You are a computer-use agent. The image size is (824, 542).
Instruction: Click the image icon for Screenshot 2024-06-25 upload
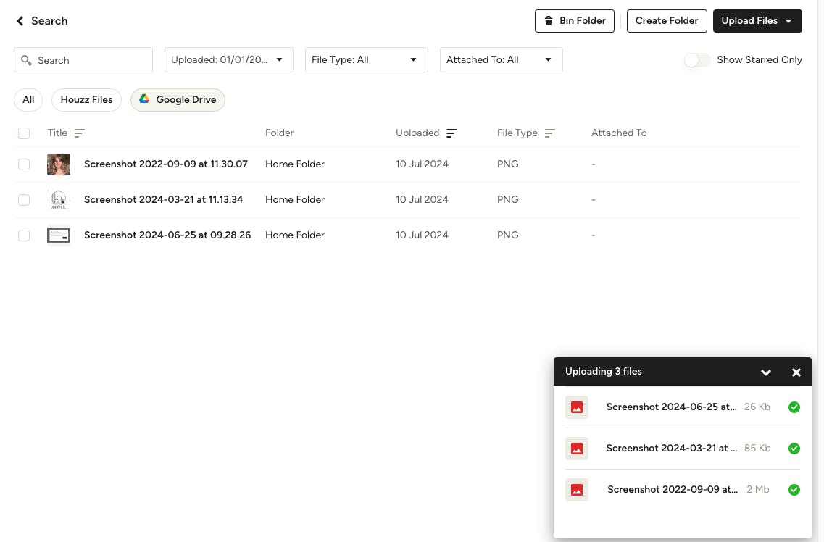point(577,407)
